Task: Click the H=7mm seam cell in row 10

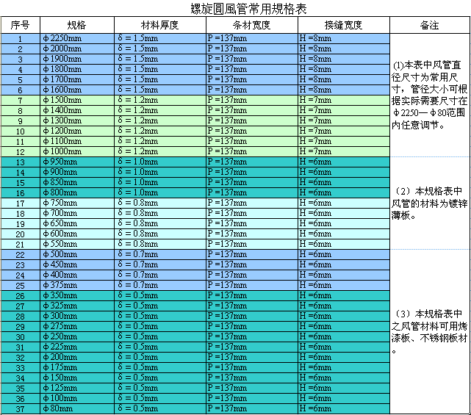Action: point(343,131)
